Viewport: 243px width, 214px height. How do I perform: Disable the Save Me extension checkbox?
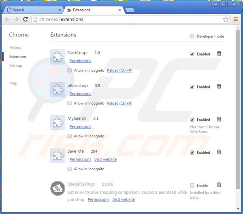point(192,152)
